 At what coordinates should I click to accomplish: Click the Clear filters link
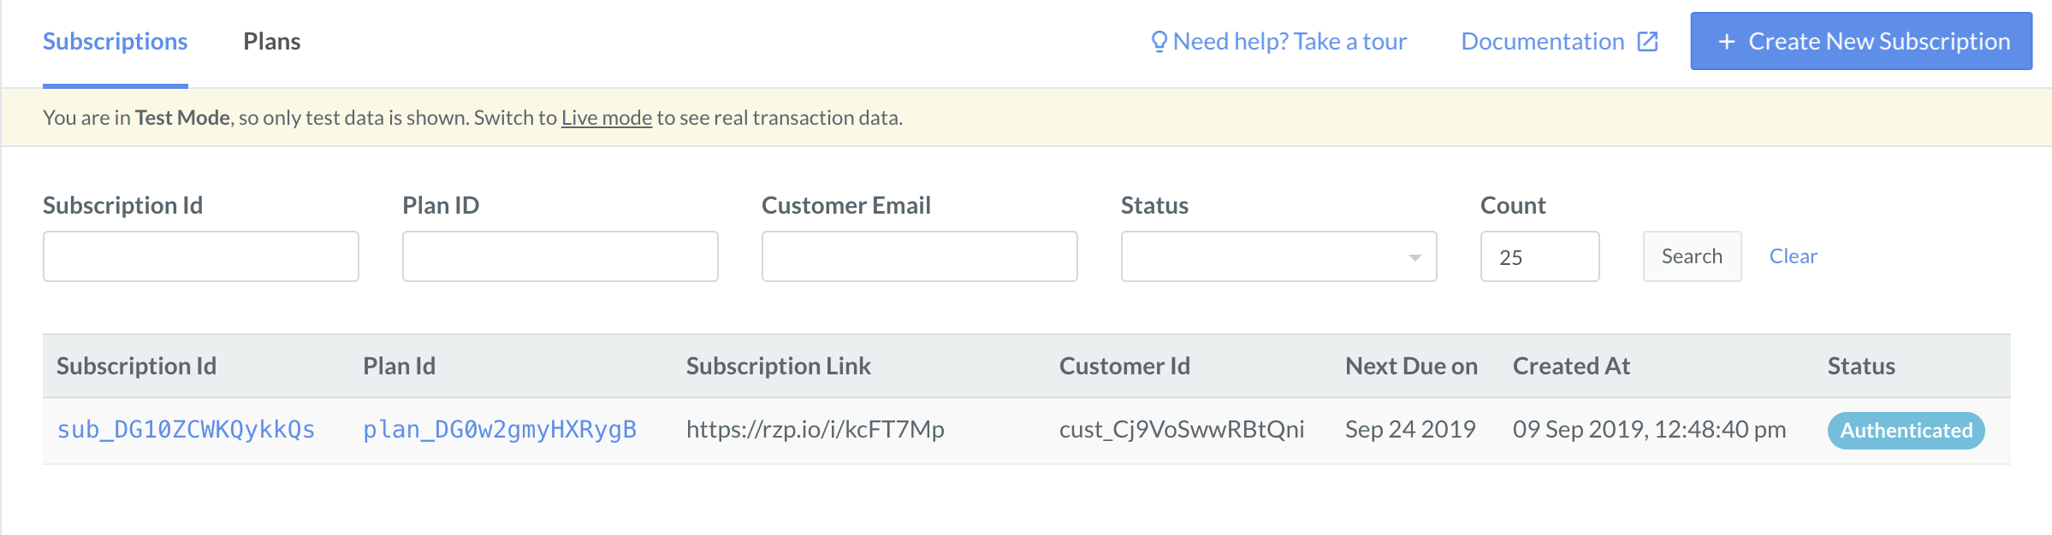click(x=1793, y=256)
